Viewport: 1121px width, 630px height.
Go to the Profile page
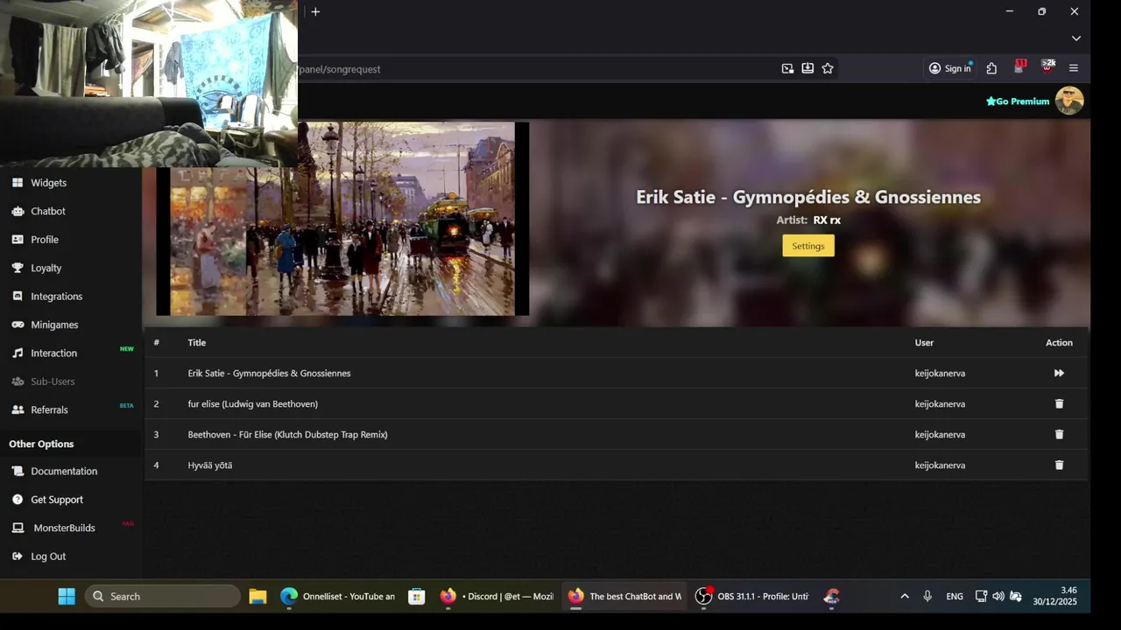(x=45, y=240)
